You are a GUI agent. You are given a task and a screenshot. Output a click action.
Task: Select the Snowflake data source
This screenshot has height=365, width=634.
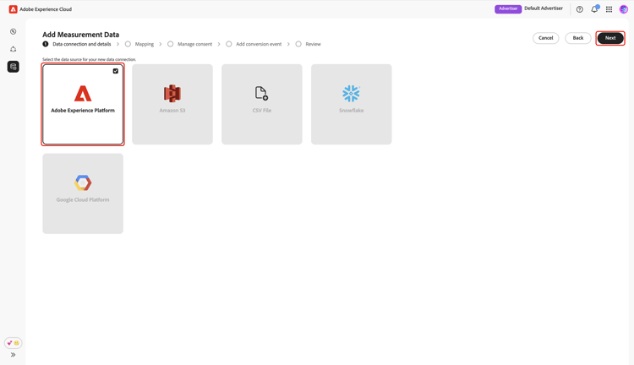coord(352,104)
